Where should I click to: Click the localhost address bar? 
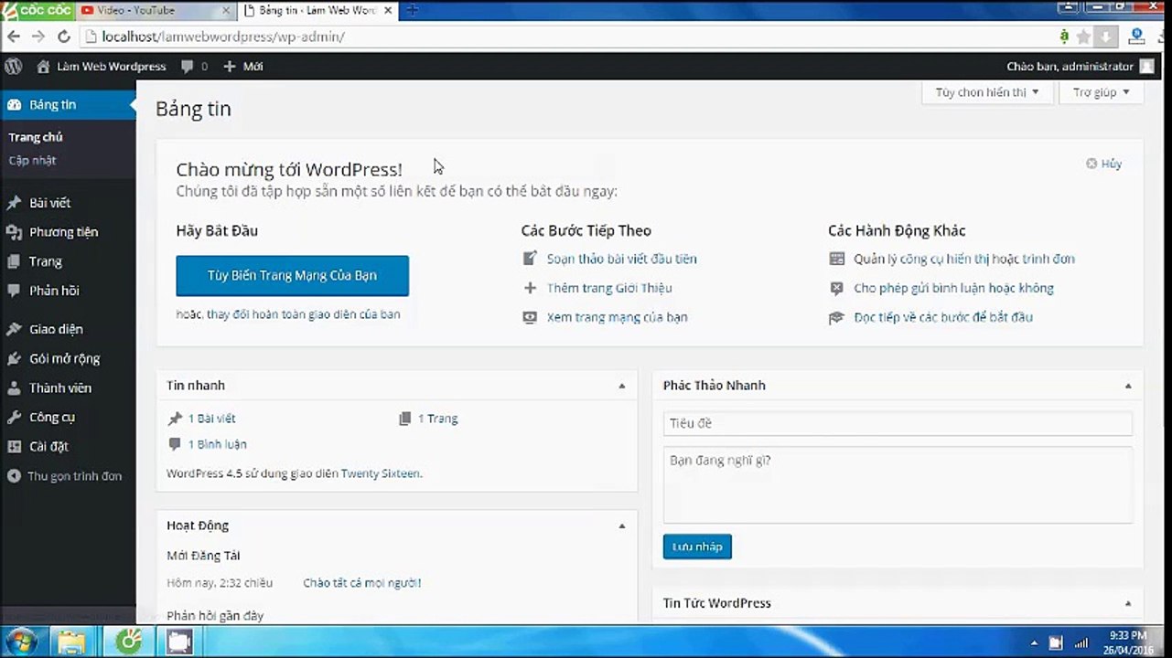(x=567, y=37)
